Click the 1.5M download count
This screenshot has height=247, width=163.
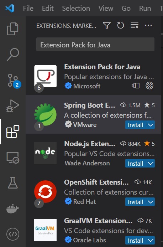tap(130, 105)
